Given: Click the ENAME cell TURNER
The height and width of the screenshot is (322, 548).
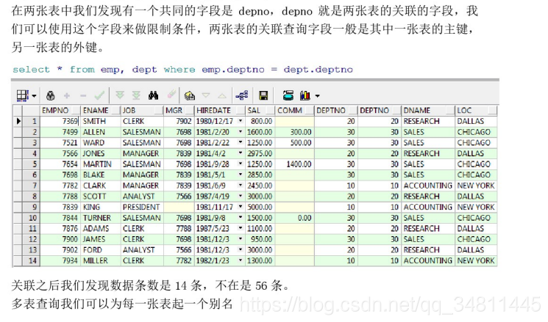Looking at the screenshot, I should [101, 218].
